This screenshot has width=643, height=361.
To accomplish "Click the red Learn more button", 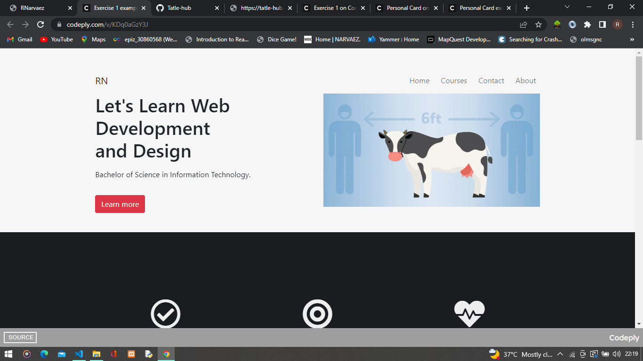I will tap(120, 204).
